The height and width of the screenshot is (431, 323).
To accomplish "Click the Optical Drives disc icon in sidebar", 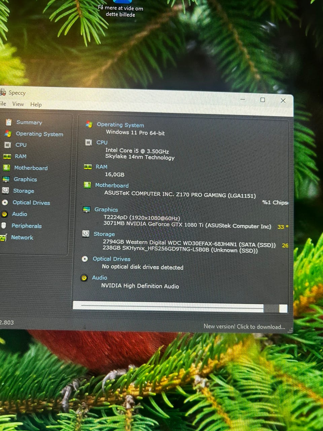I will pyautogui.click(x=5, y=202).
